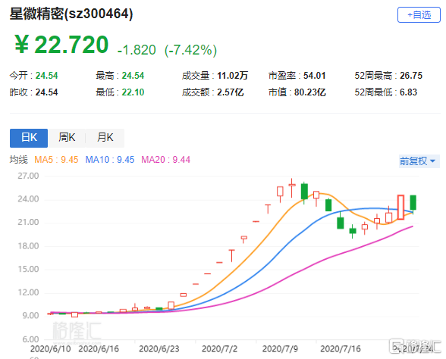Click the 24.00 y-axis price label
446x359 pixels.
pos(28,199)
